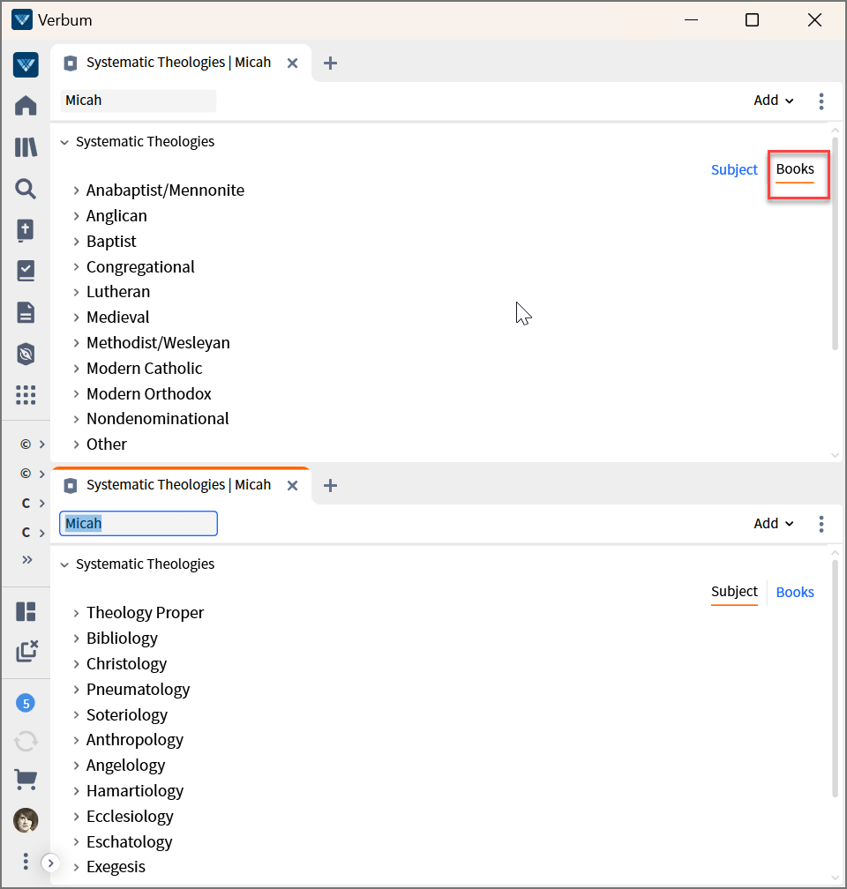Open the user profile avatar
This screenshot has width=847, height=889.
click(26, 820)
